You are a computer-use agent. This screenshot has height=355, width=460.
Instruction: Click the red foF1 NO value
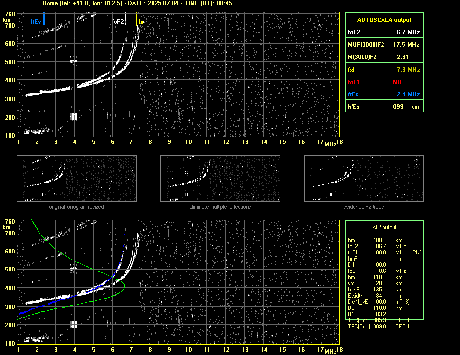[x=397, y=82]
